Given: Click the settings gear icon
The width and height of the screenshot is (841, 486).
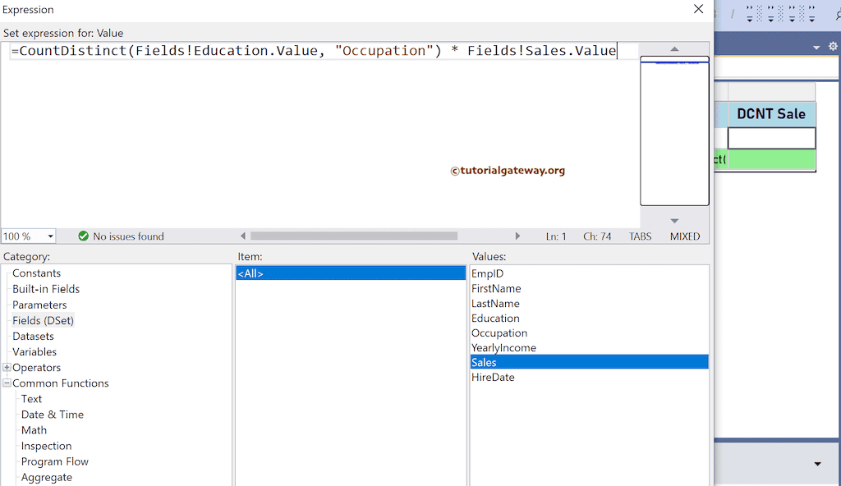Looking at the screenshot, I should pyautogui.click(x=832, y=47).
